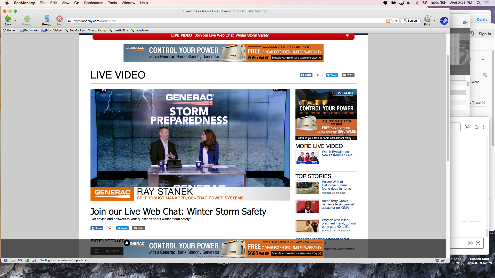The image size is (495, 278).
Task: Open the URL bar history dropdown
Action: [396, 21]
